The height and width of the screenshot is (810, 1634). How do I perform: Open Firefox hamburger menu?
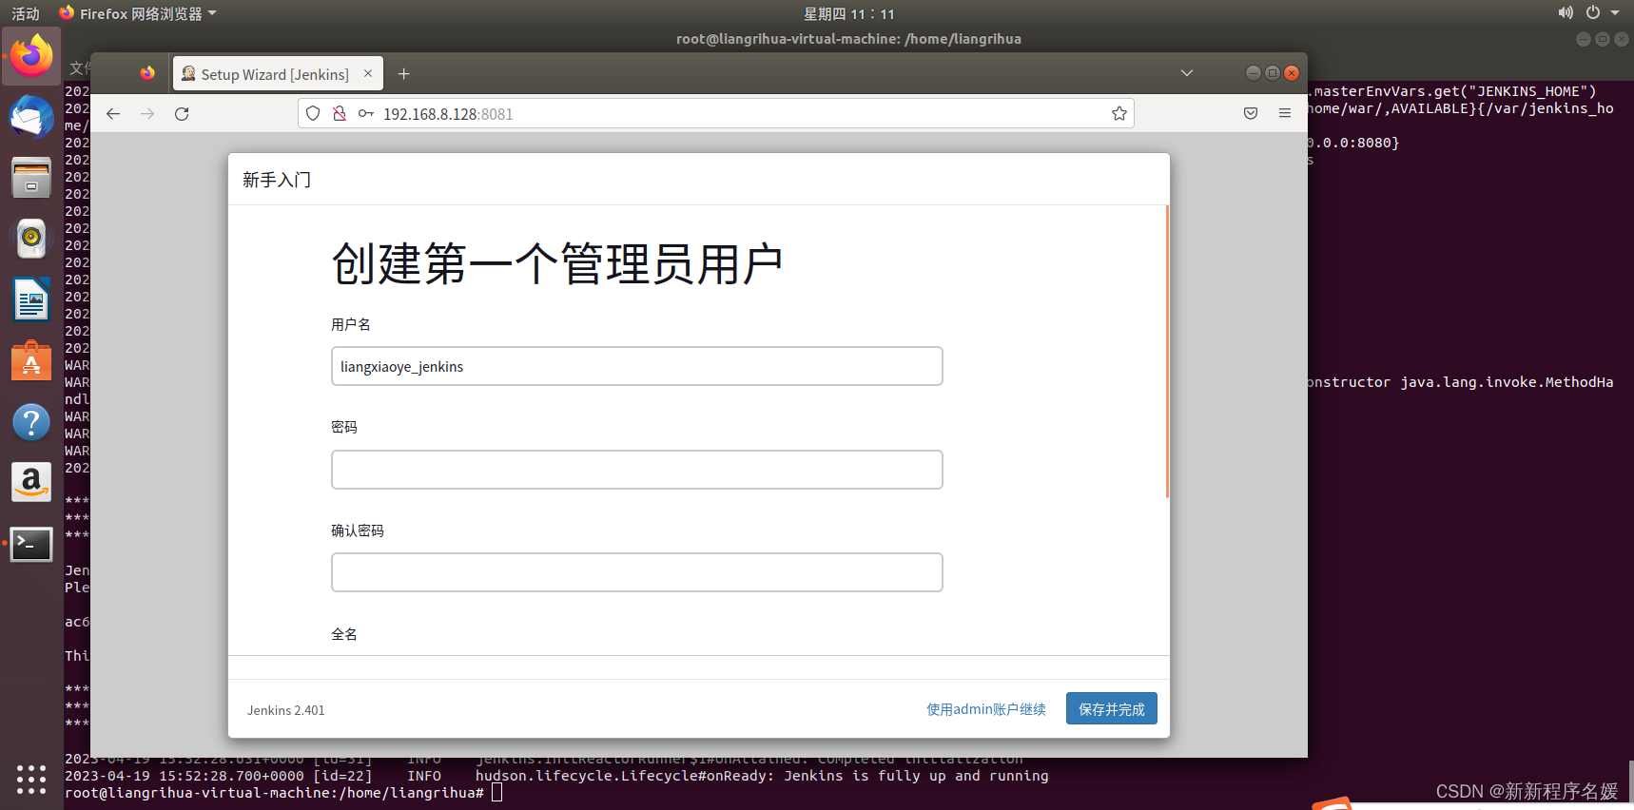point(1285,114)
